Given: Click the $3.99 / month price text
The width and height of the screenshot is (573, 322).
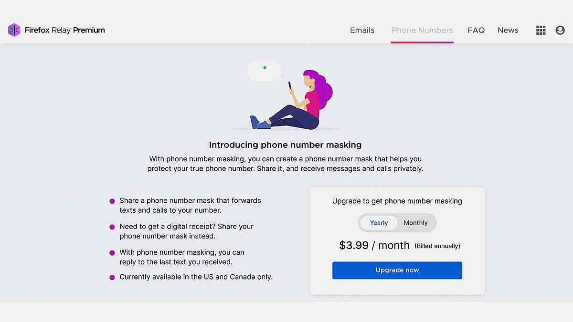Looking at the screenshot, I should (374, 246).
